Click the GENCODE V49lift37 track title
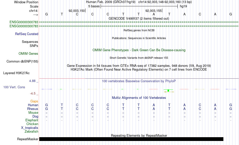 [139, 18]
